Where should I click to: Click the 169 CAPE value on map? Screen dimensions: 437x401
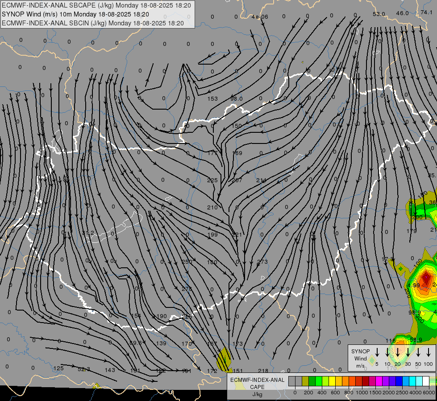tap(237, 153)
